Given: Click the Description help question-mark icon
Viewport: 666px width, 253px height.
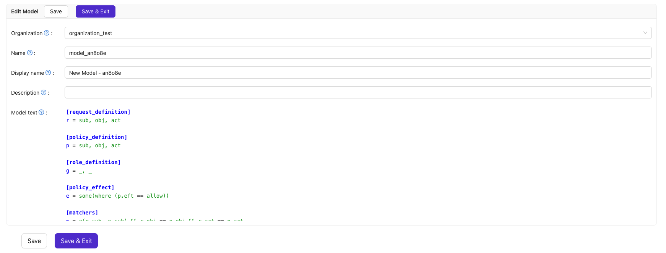Looking at the screenshot, I should coord(44,92).
